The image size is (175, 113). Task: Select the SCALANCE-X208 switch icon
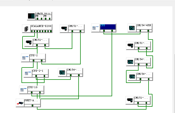pyautogui.click(x=26, y=29)
